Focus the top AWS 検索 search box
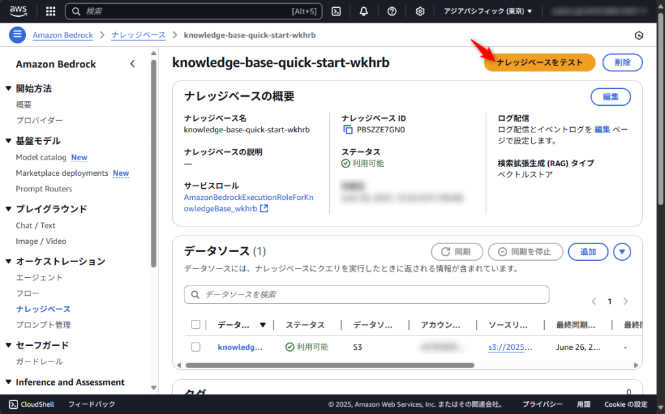The width and height of the screenshot is (665, 414). point(194,11)
